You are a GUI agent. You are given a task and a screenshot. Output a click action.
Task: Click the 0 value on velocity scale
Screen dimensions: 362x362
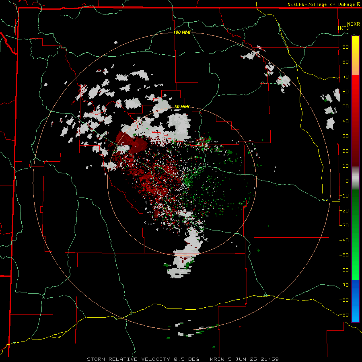[347, 181]
